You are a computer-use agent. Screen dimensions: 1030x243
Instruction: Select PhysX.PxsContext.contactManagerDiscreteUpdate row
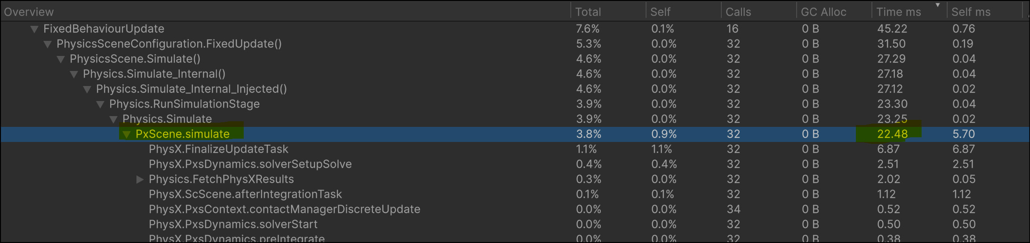pos(515,210)
